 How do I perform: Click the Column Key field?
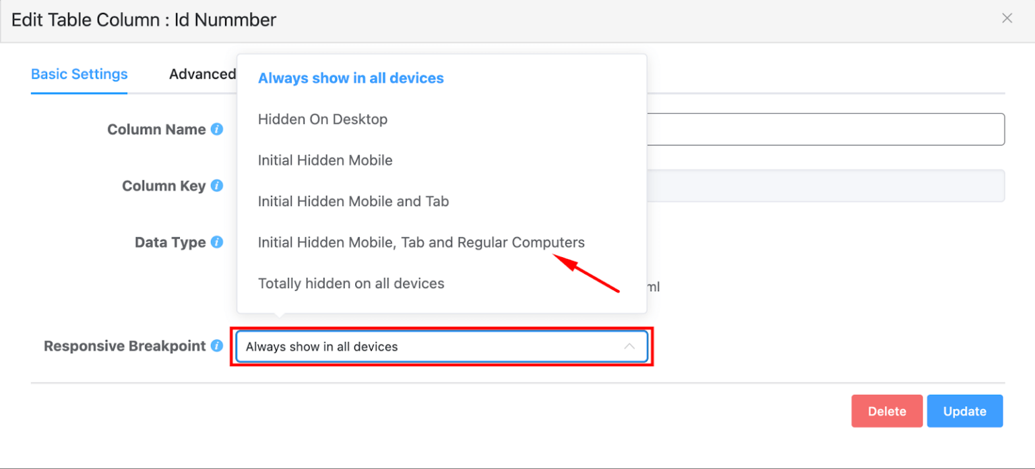[x=809, y=186]
